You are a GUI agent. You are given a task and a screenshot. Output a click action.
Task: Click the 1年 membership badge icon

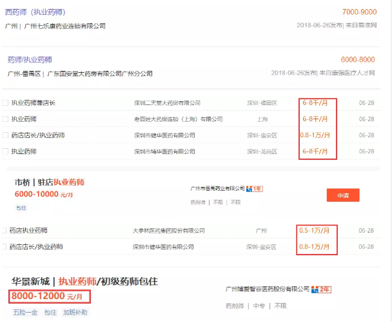pyautogui.click(x=255, y=189)
